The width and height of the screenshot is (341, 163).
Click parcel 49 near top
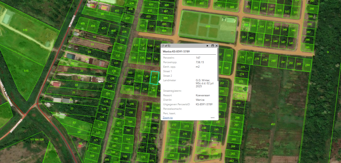click(102, 14)
